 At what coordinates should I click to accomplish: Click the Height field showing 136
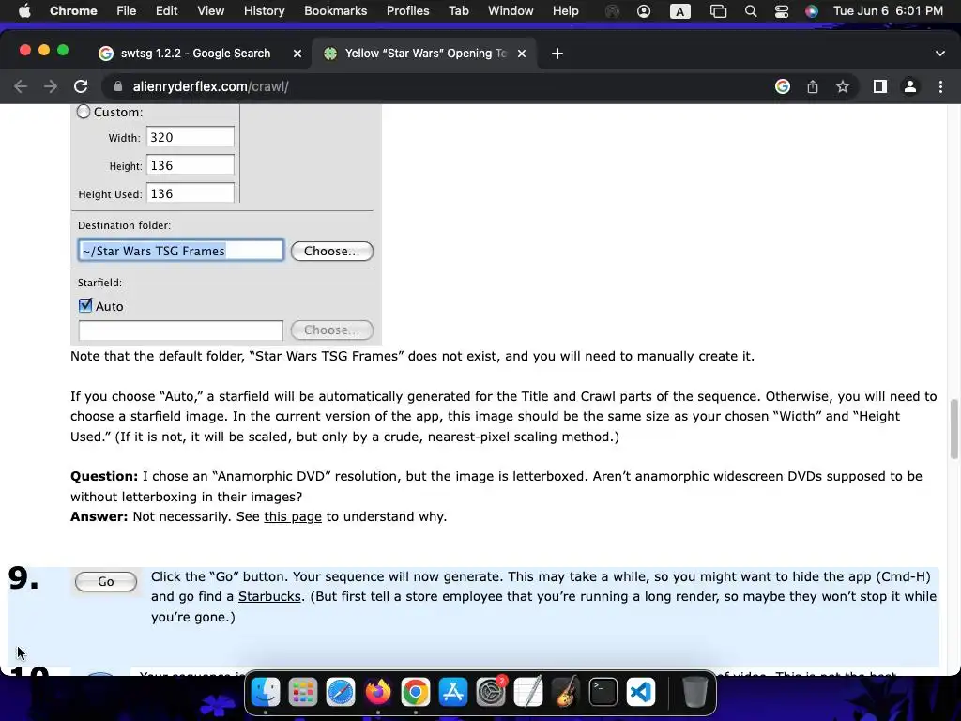[190, 165]
